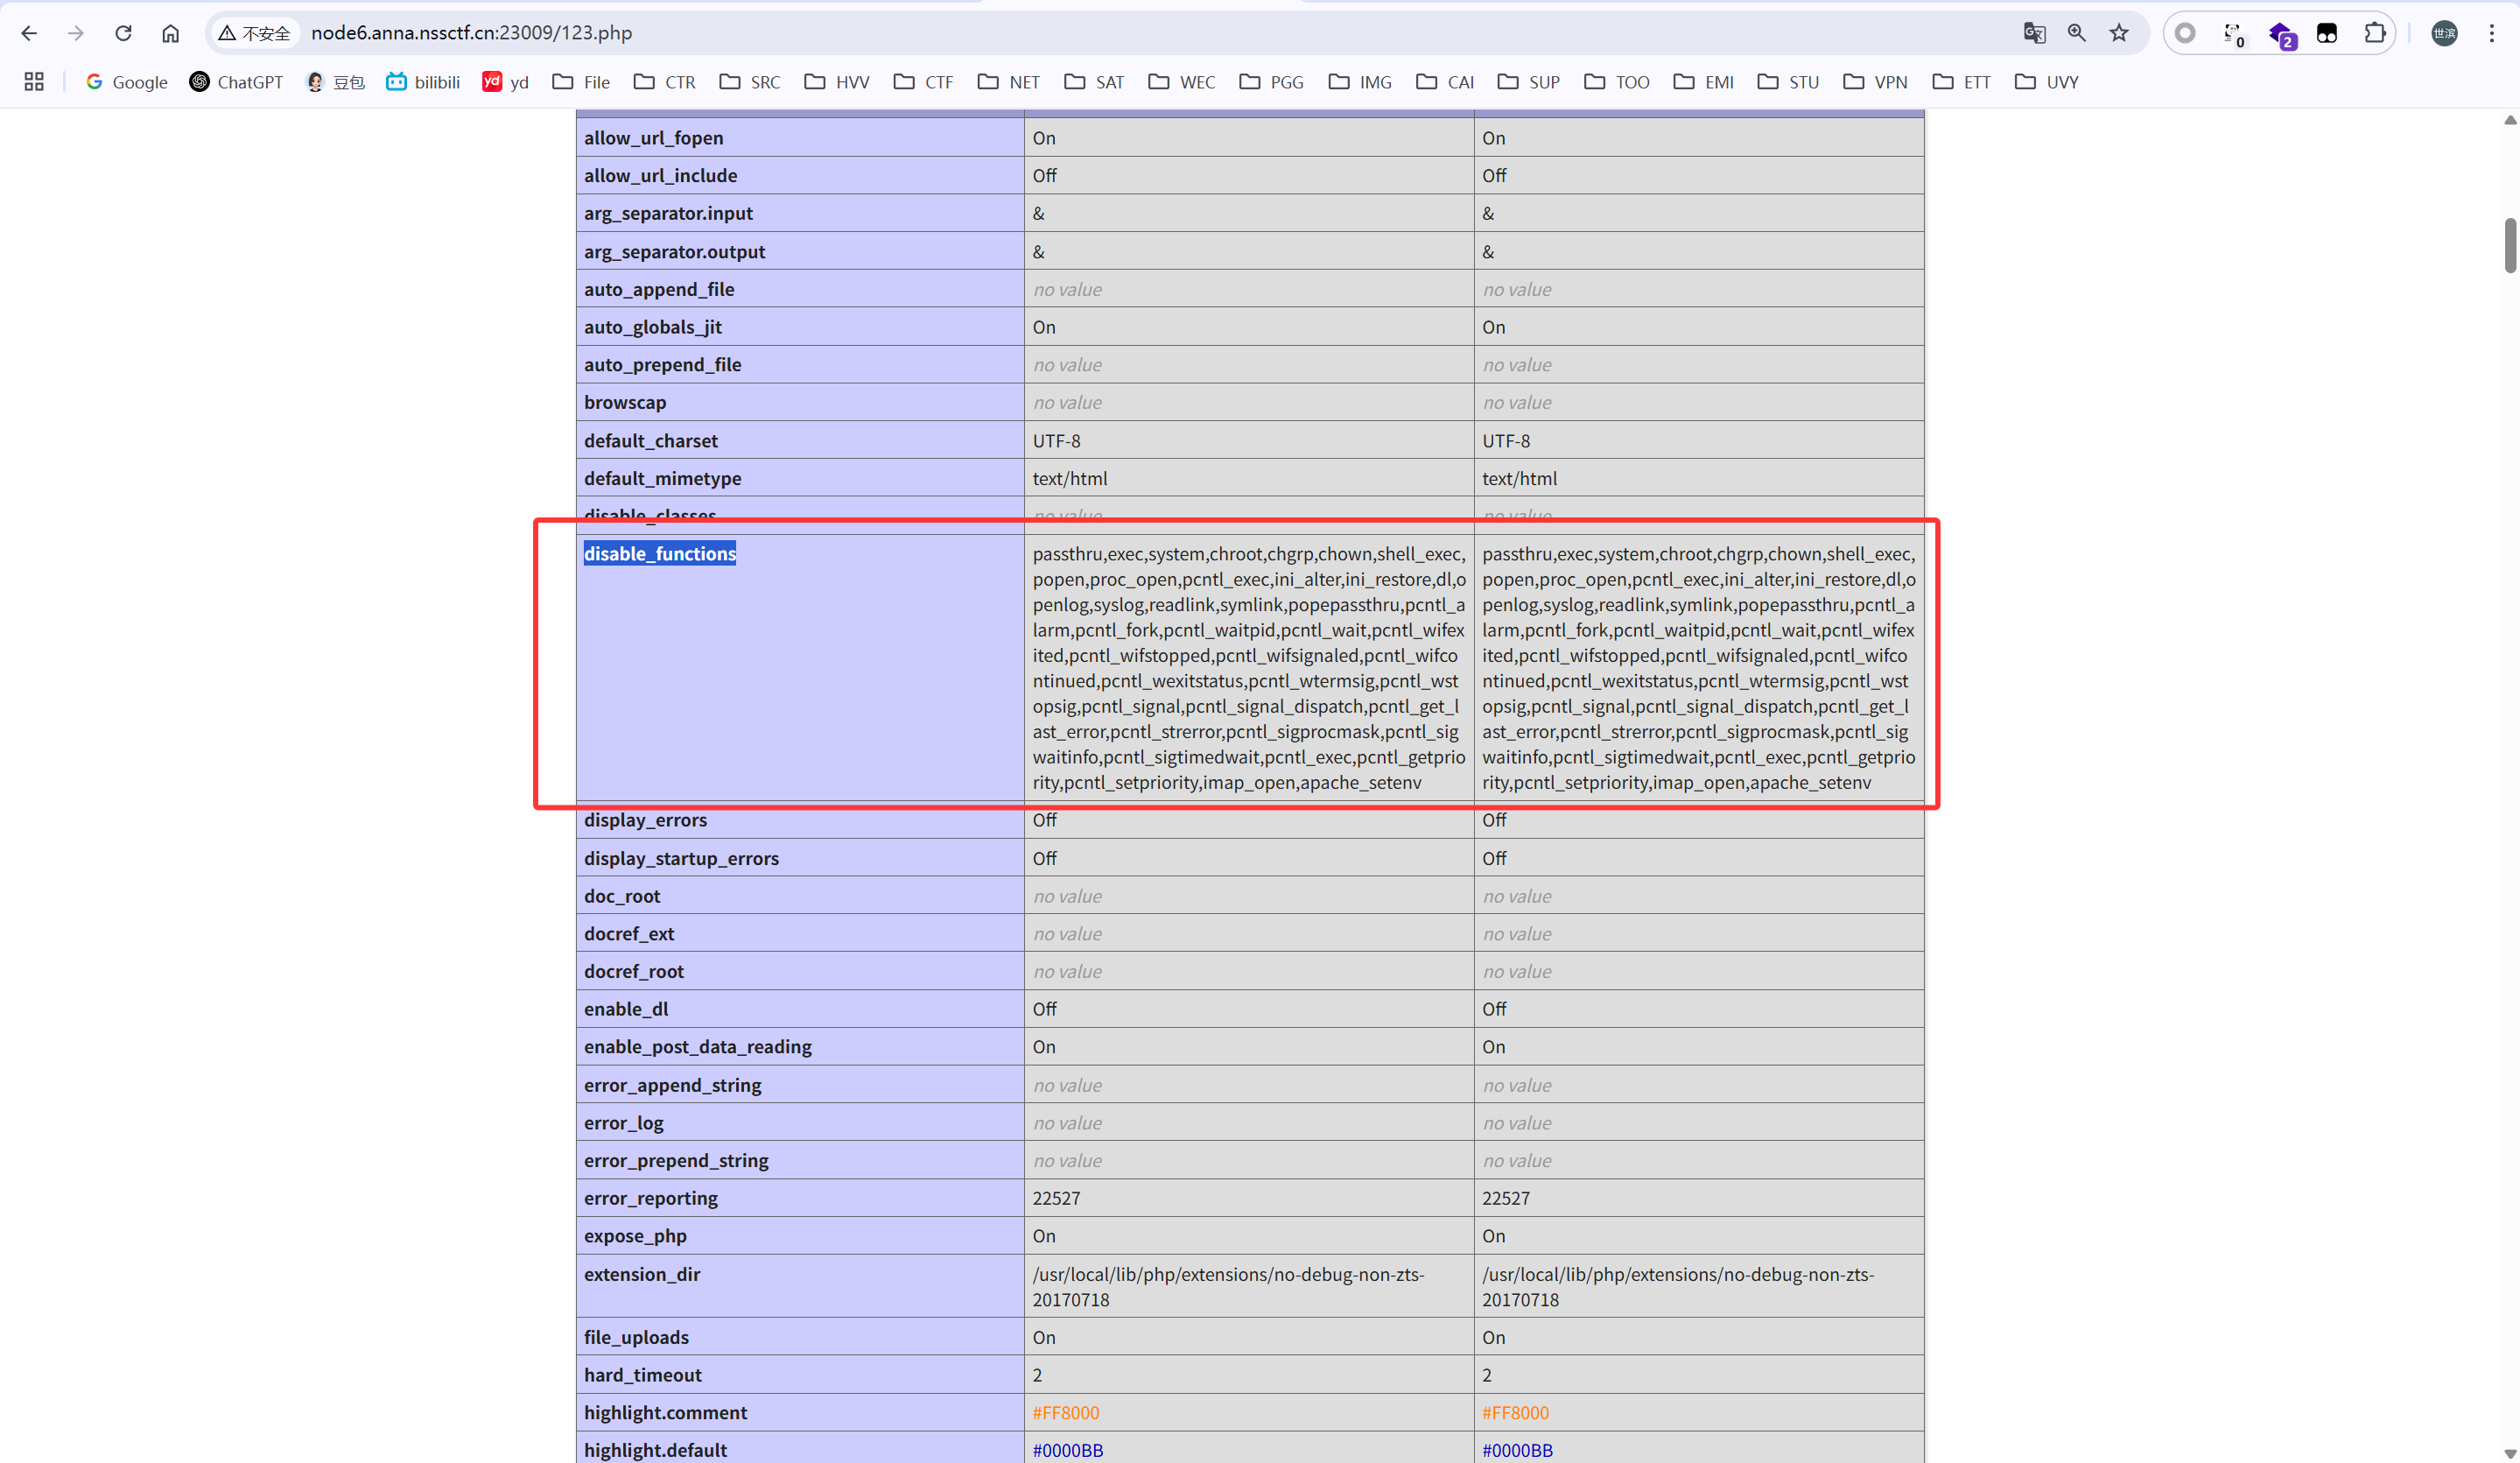Open the bilibili bookmark
The height and width of the screenshot is (1463, 2520).
click(423, 82)
